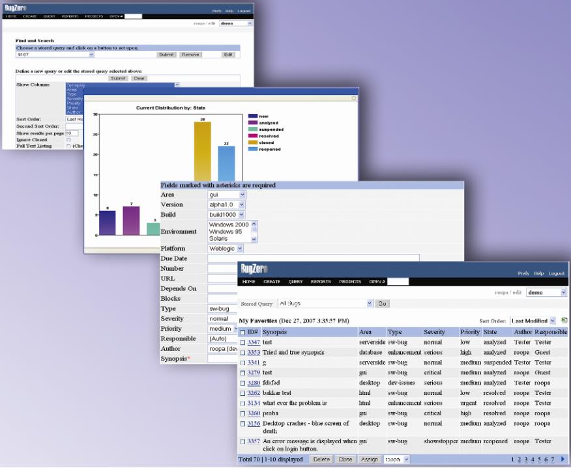Enable the Ignore Closed checkbox
This screenshot has height=468, width=571.
tap(68, 139)
